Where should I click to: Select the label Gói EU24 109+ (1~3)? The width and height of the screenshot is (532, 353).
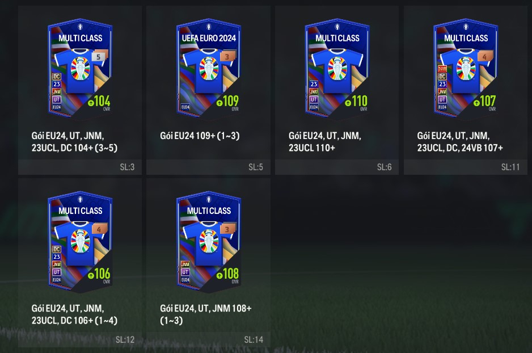point(200,136)
